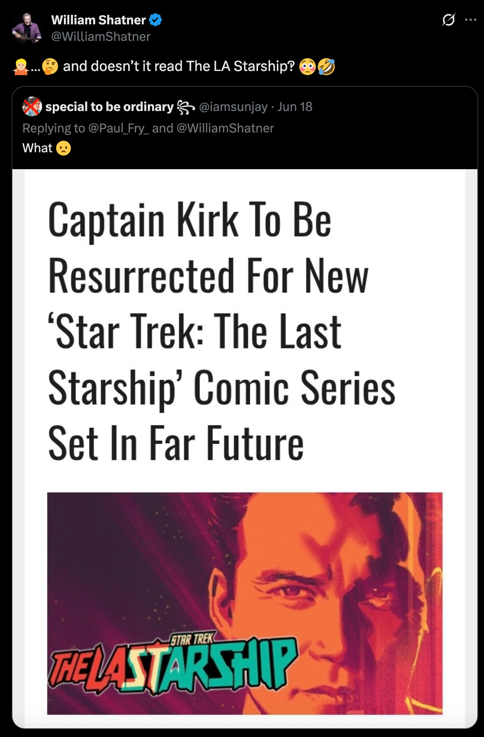Click the flushed face emoji
Viewport: 484px width, 737px height.
[308, 66]
